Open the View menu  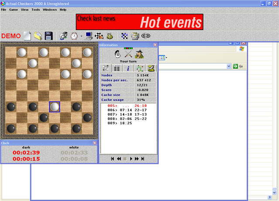[24, 10]
